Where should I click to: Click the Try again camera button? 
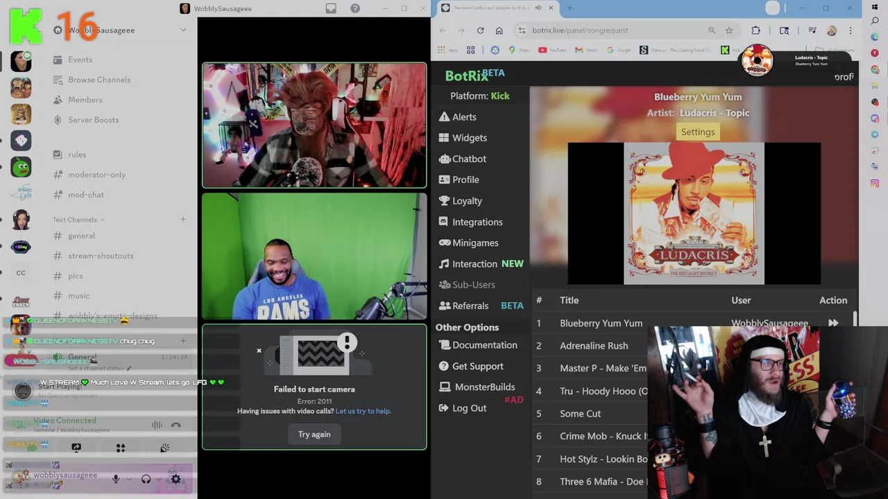pyautogui.click(x=314, y=435)
